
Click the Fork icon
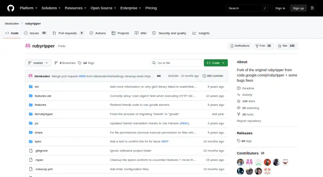(x=257, y=46)
